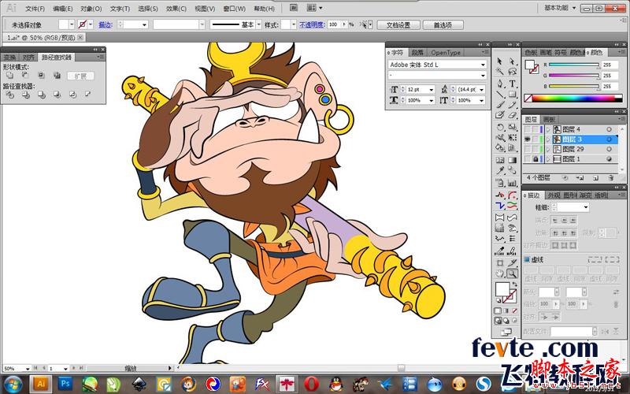The image size is (630, 394).
Task: Select the Paintbrush tool
Action: pyautogui.click(x=500, y=105)
